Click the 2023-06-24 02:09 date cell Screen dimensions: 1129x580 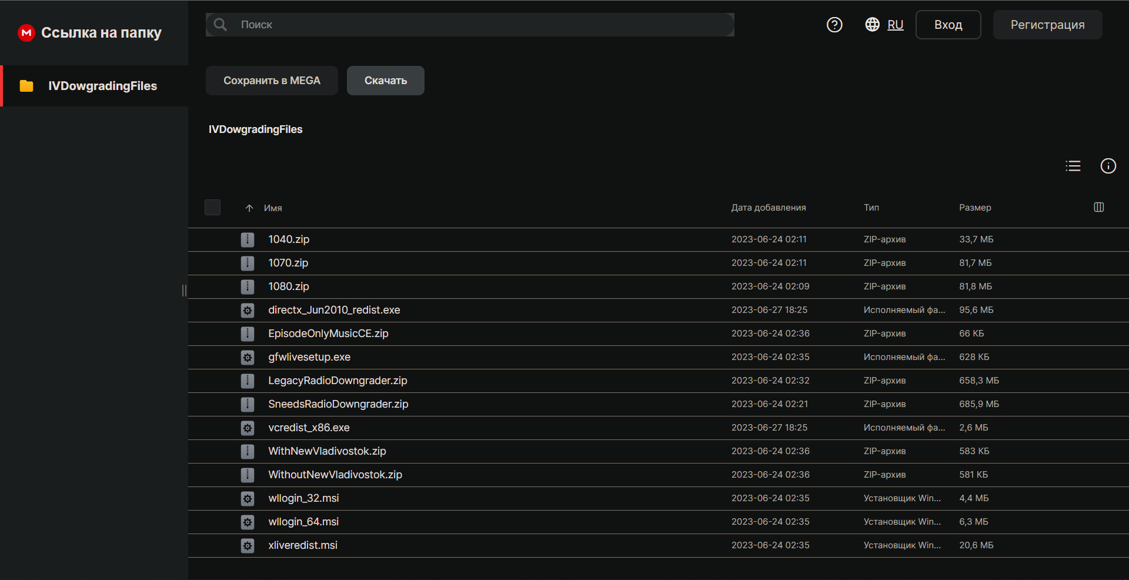tap(770, 286)
